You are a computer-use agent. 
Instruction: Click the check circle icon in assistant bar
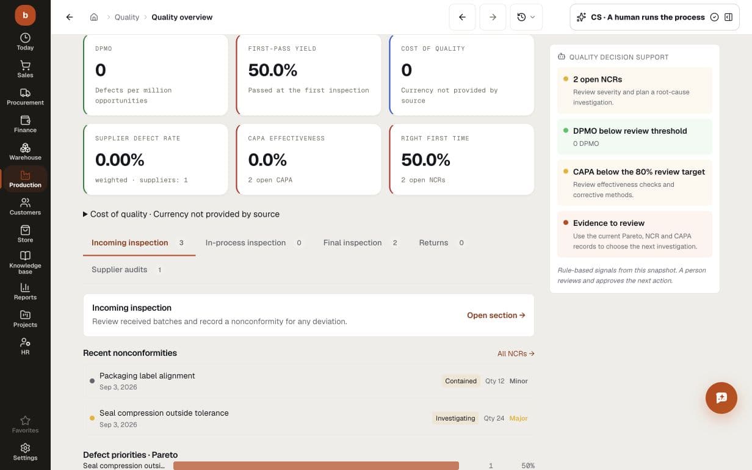pyautogui.click(x=715, y=17)
